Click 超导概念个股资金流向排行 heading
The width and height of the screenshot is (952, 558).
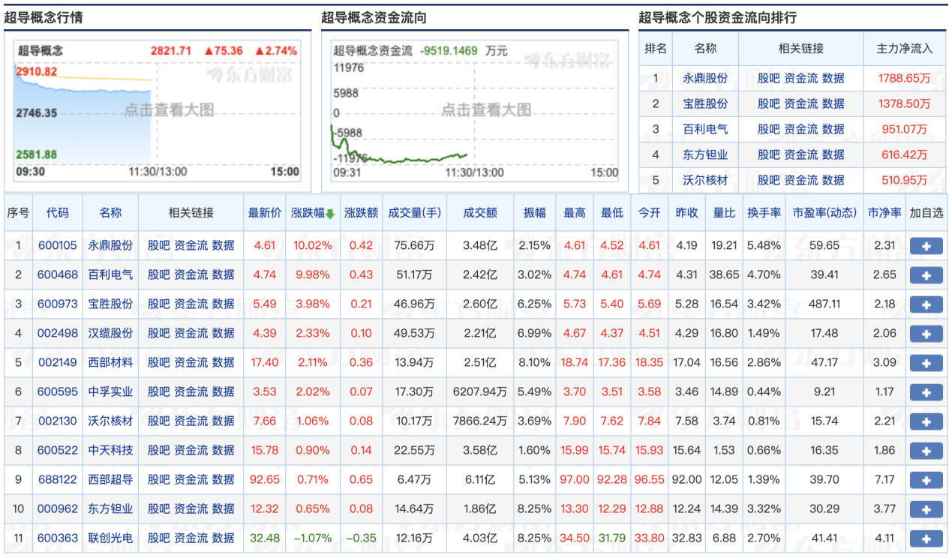[717, 17]
